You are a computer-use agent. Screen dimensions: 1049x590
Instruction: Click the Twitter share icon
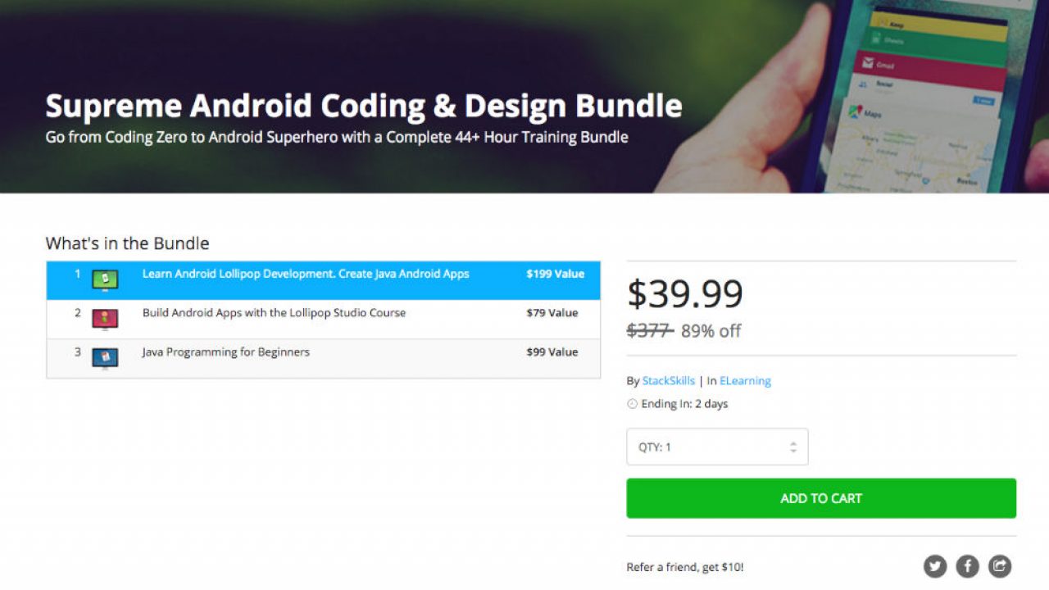[935, 566]
